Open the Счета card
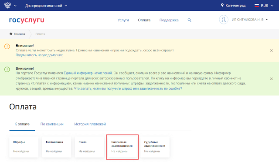This screenshot has width=279, height=162. (x=89, y=147)
